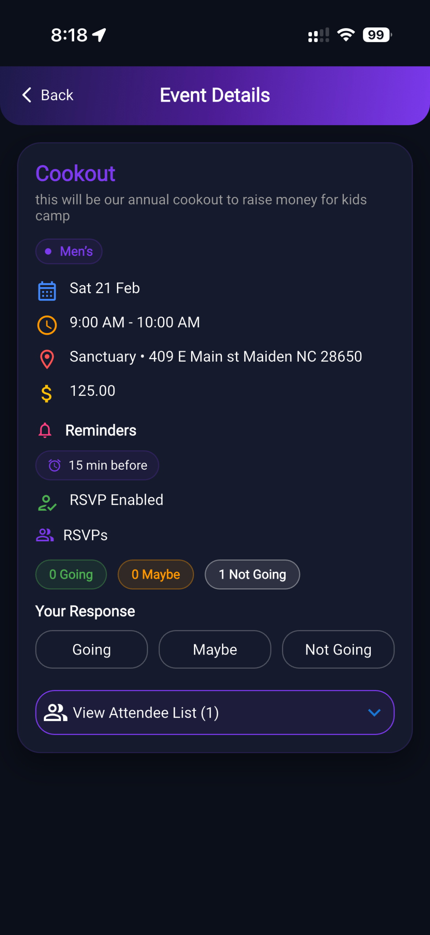
Task: Click the blue chevron on attendee list
Action: pyautogui.click(x=374, y=713)
